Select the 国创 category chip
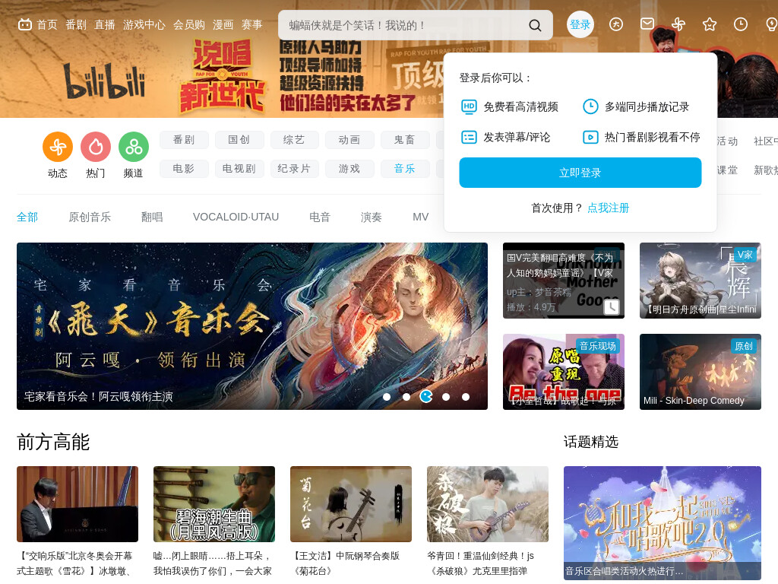Screen dimensions: 778x584 click(239, 140)
